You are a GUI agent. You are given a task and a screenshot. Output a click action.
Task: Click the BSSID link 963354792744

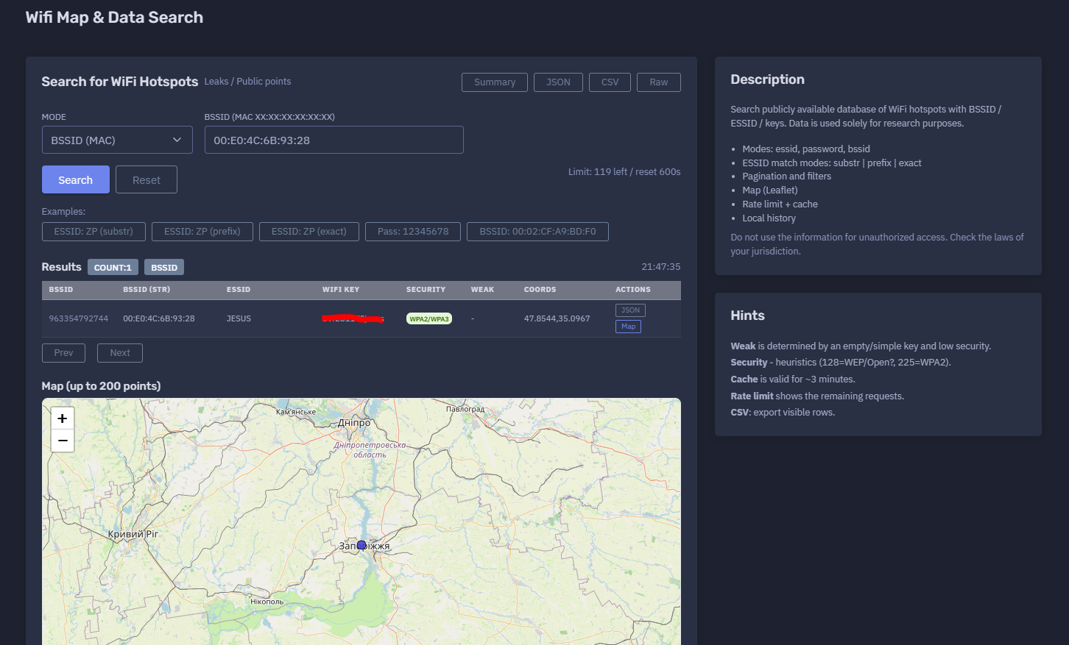[79, 318]
